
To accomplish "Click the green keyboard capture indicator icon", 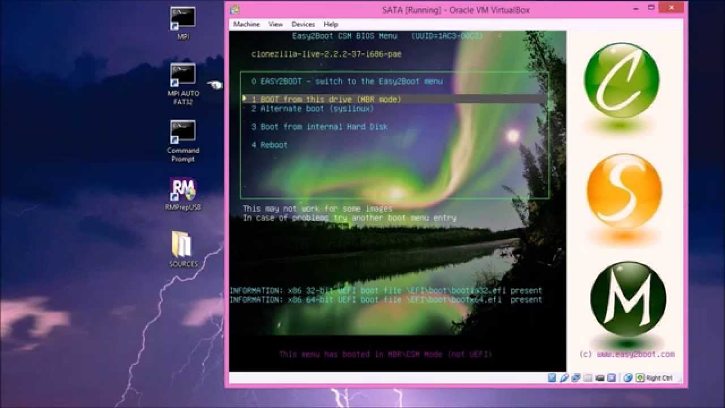I will (x=640, y=378).
